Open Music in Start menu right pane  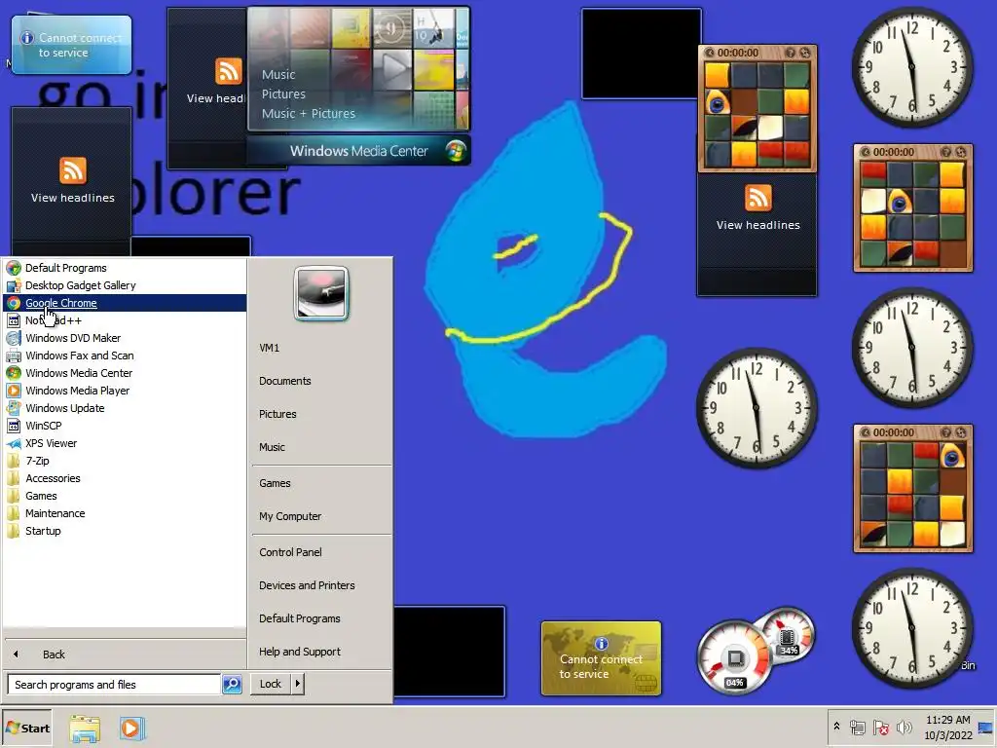pyautogui.click(x=321, y=447)
